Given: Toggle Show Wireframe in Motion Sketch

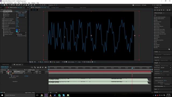Looking at the screenshot, I should point(164,84).
